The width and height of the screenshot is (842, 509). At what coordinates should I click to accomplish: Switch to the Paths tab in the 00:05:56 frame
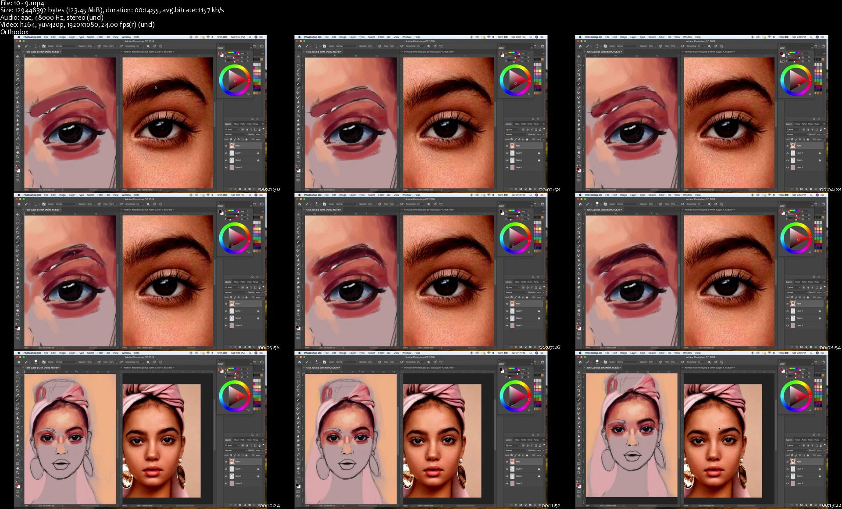(243, 282)
